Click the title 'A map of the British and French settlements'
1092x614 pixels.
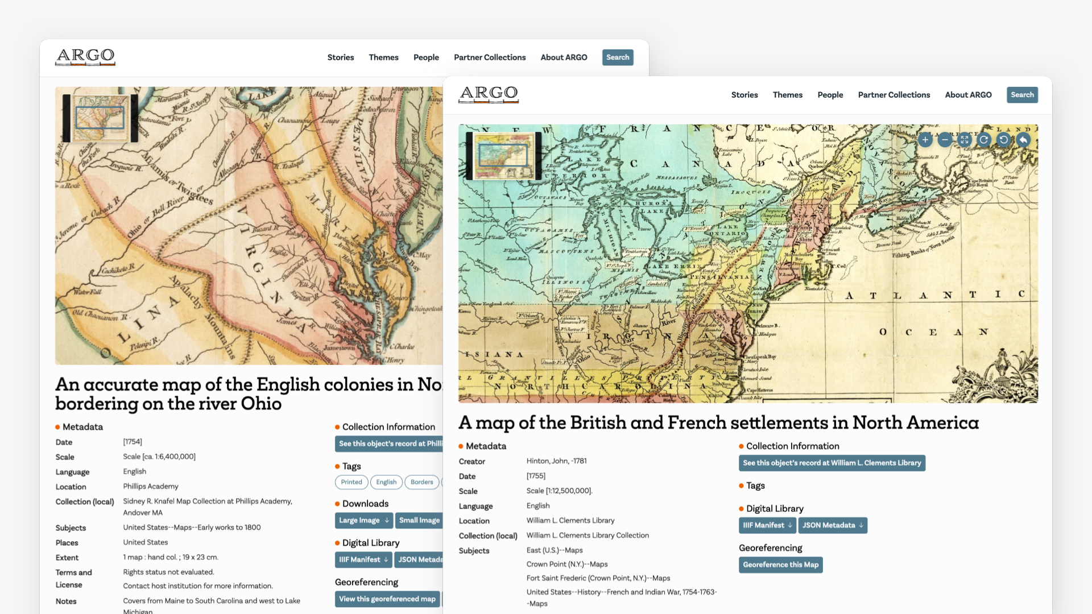coord(719,422)
